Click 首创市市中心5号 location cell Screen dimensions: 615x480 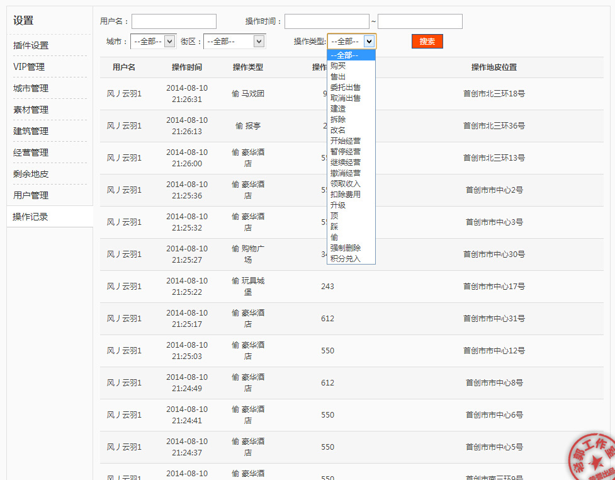point(494,447)
